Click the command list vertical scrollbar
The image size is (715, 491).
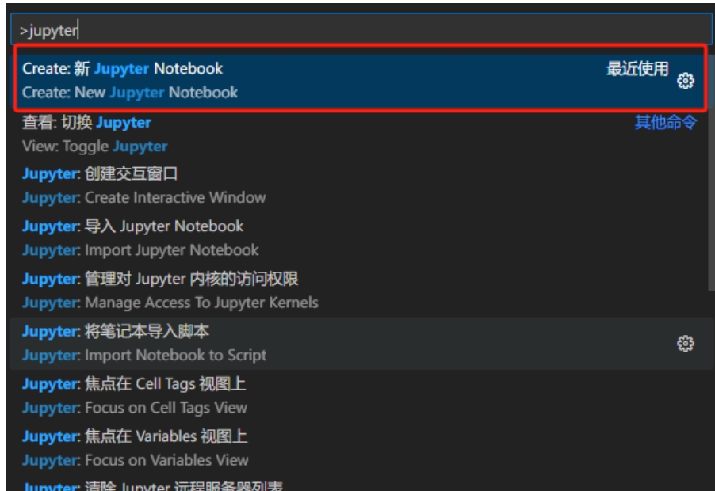[x=709, y=198]
